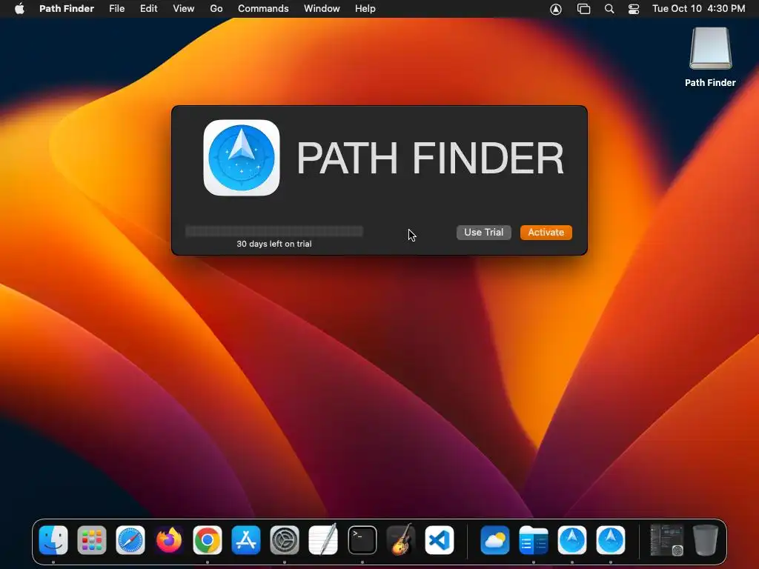This screenshot has height=569, width=759.
Task: Open the Go menu
Action: tap(216, 9)
